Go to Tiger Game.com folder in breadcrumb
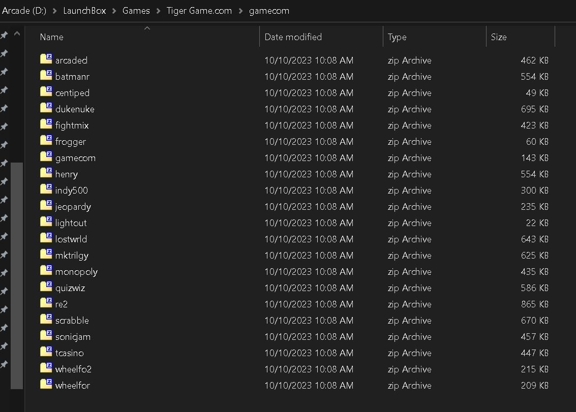Image resolution: width=576 pixels, height=412 pixels. click(199, 11)
